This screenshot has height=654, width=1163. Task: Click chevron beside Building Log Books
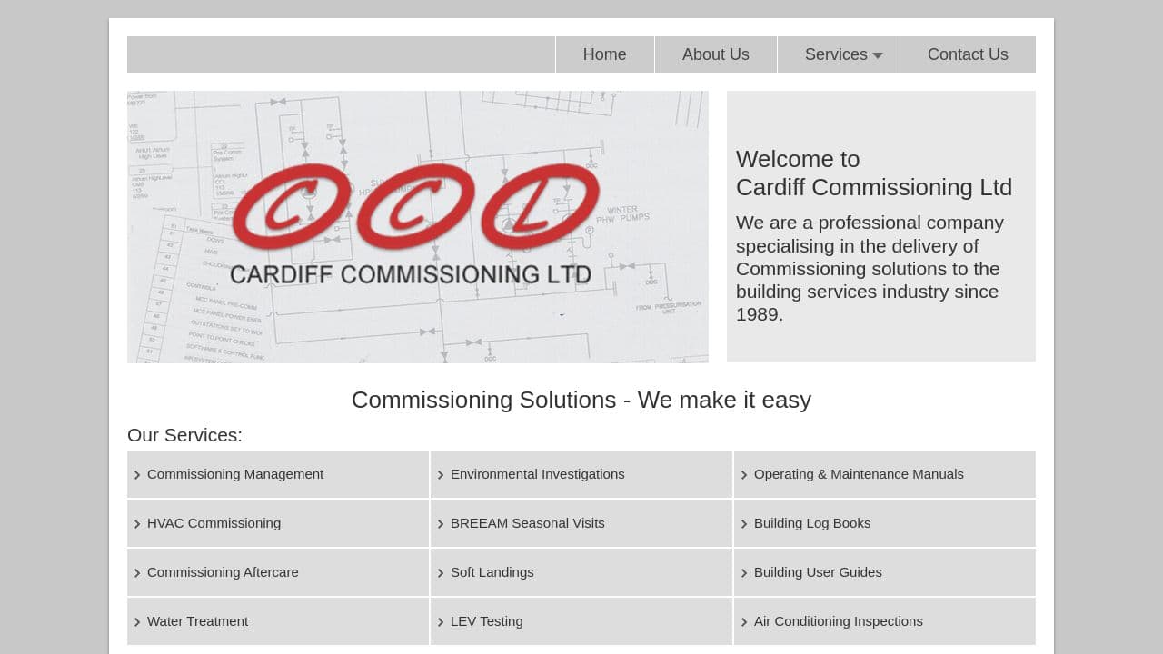click(744, 524)
